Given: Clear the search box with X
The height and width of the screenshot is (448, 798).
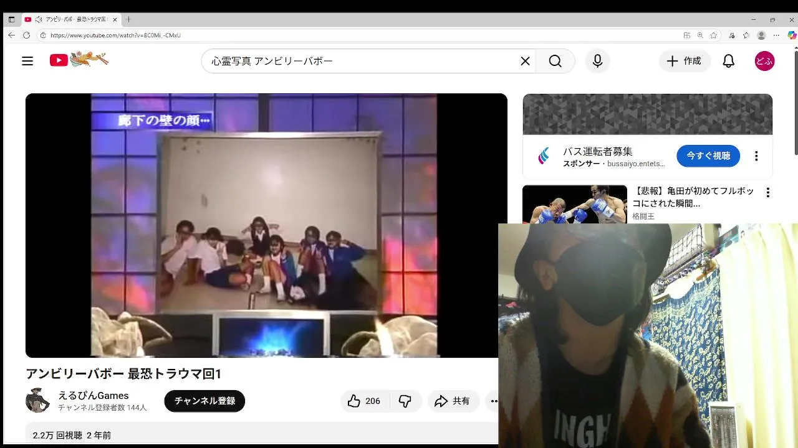Looking at the screenshot, I should click(x=525, y=61).
